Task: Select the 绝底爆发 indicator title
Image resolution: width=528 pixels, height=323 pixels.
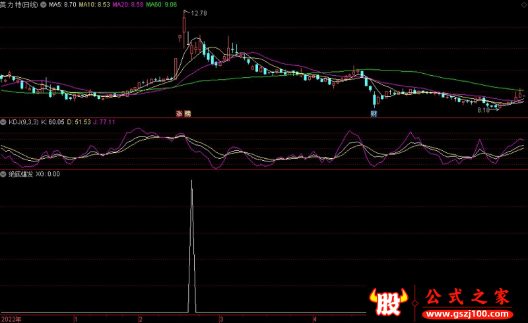Action: 21,175
